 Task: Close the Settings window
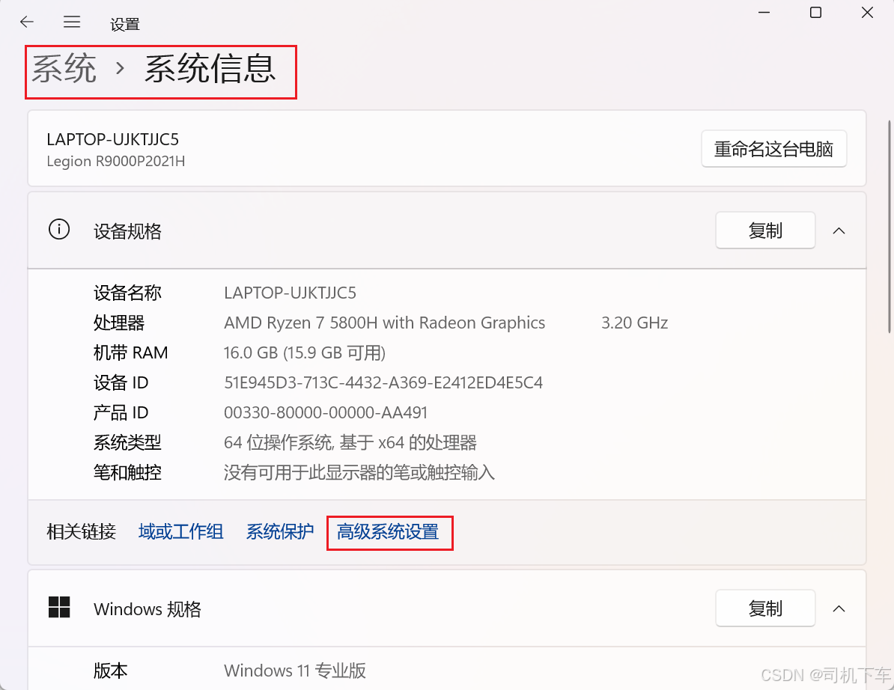point(867,13)
